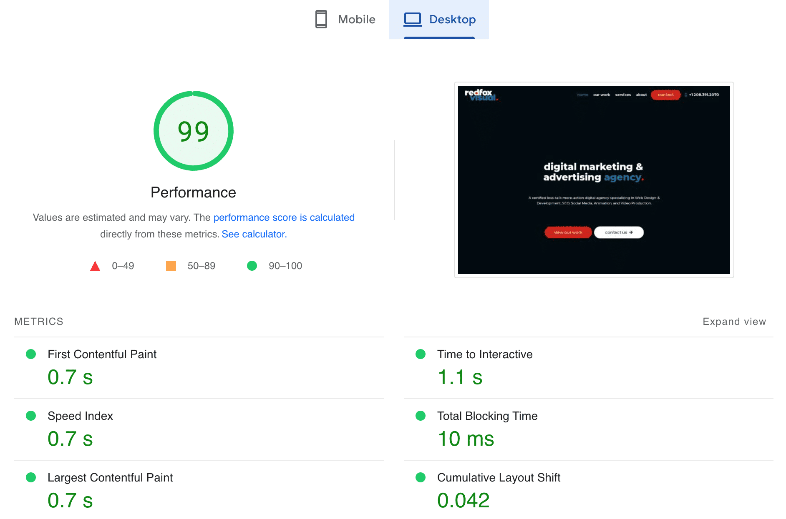Click the contact us button in preview
The image size is (786, 519).
pos(619,232)
